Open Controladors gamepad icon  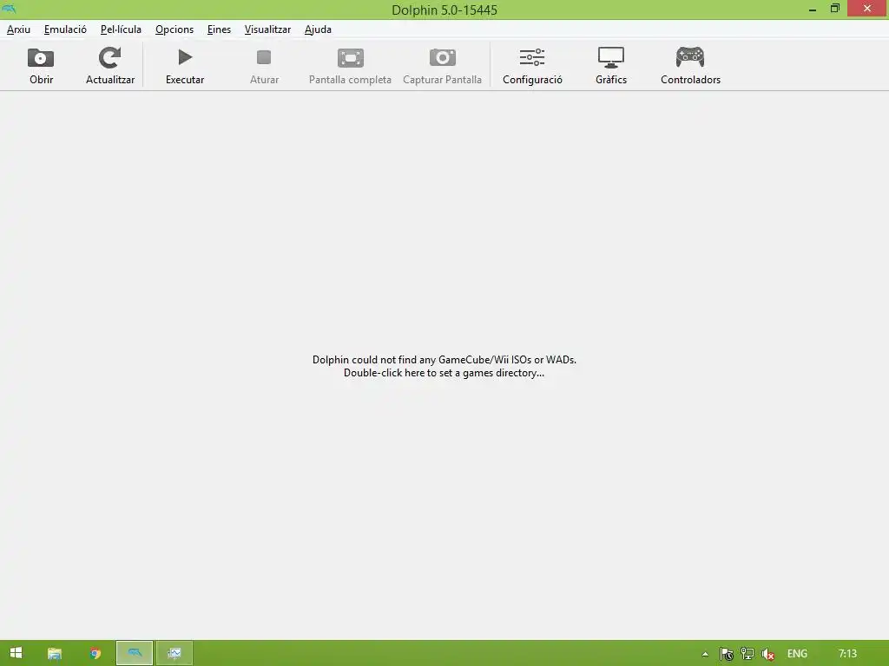(690, 57)
